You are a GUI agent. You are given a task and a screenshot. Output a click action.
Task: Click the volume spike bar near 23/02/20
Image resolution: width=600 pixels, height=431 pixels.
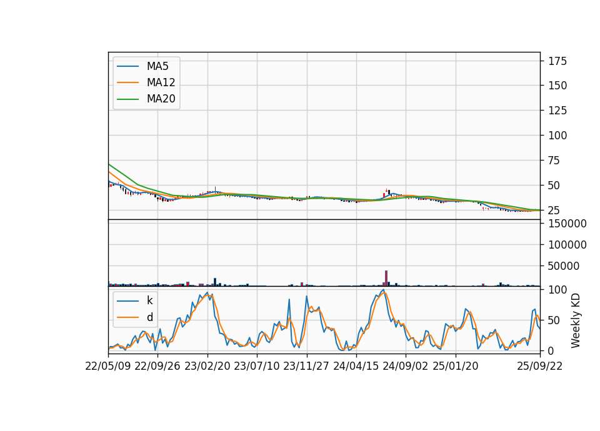[x=215, y=282]
